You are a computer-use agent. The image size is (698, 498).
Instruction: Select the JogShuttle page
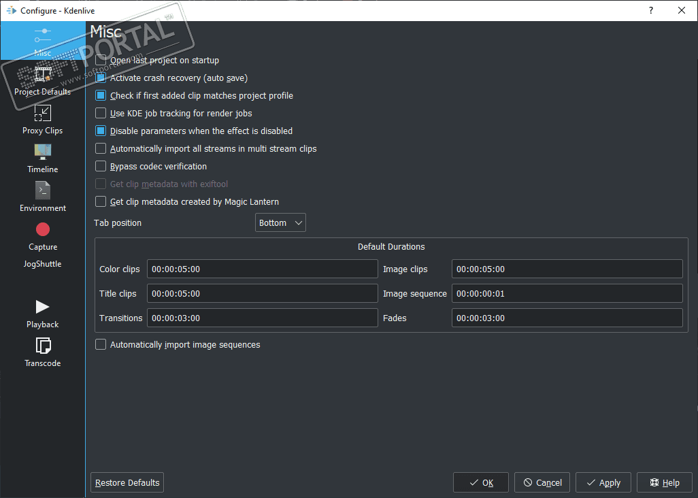coord(43,264)
